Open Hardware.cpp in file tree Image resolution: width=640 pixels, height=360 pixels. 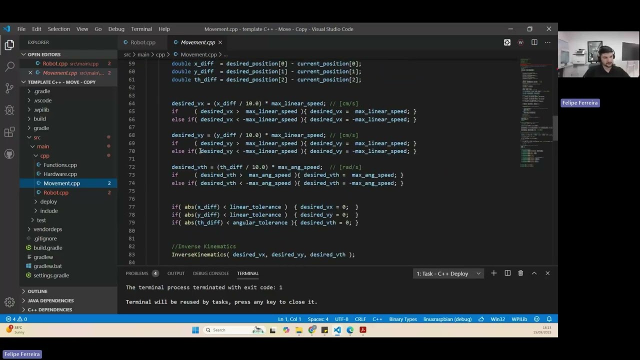[x=60, y=174]
